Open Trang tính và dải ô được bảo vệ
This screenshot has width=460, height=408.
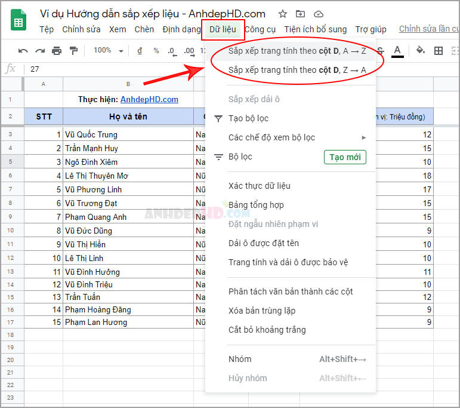point(291,262)
